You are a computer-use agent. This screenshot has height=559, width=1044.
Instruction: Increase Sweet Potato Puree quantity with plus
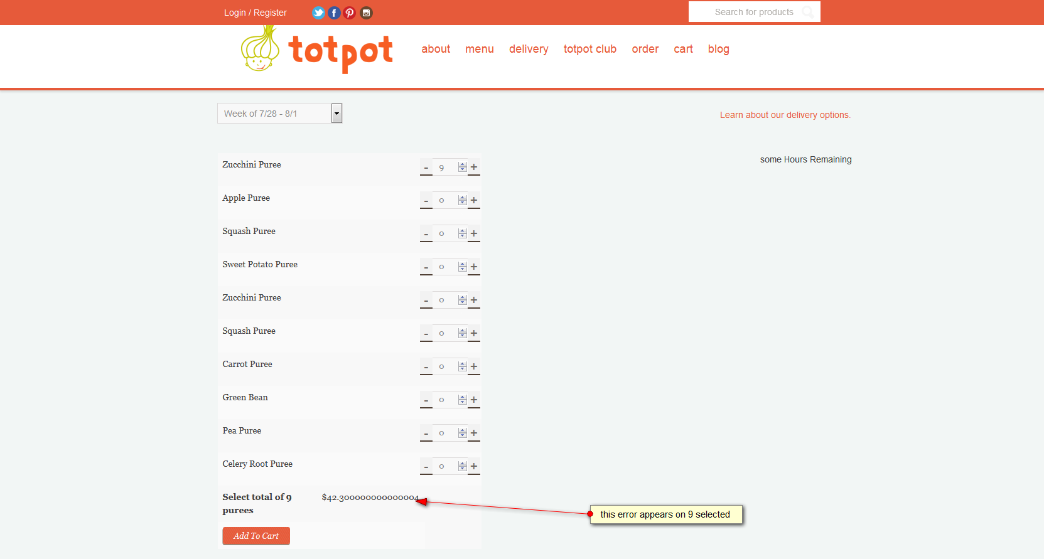tap(474, 267)
